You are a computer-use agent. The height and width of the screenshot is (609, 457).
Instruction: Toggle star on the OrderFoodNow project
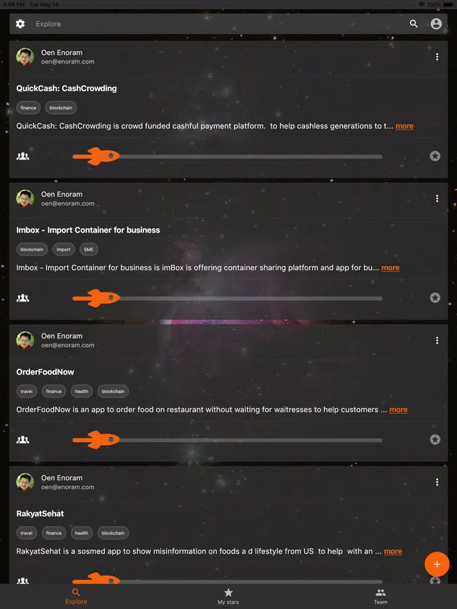(435, 440)
